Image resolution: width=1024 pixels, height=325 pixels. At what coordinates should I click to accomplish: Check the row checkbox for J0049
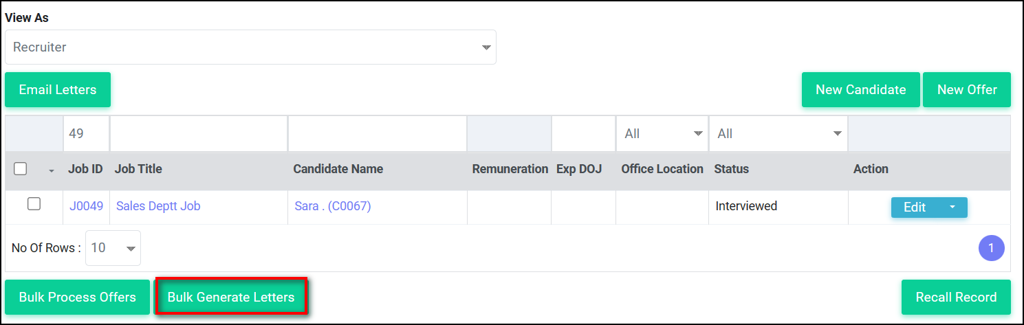[34, 203]
